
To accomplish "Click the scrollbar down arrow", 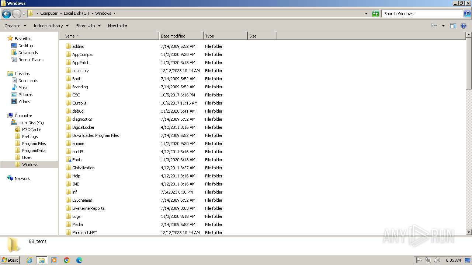I will 469,232.
